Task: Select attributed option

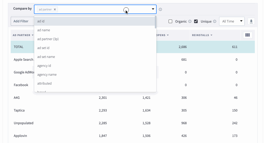Action: [x=94, y=83]
